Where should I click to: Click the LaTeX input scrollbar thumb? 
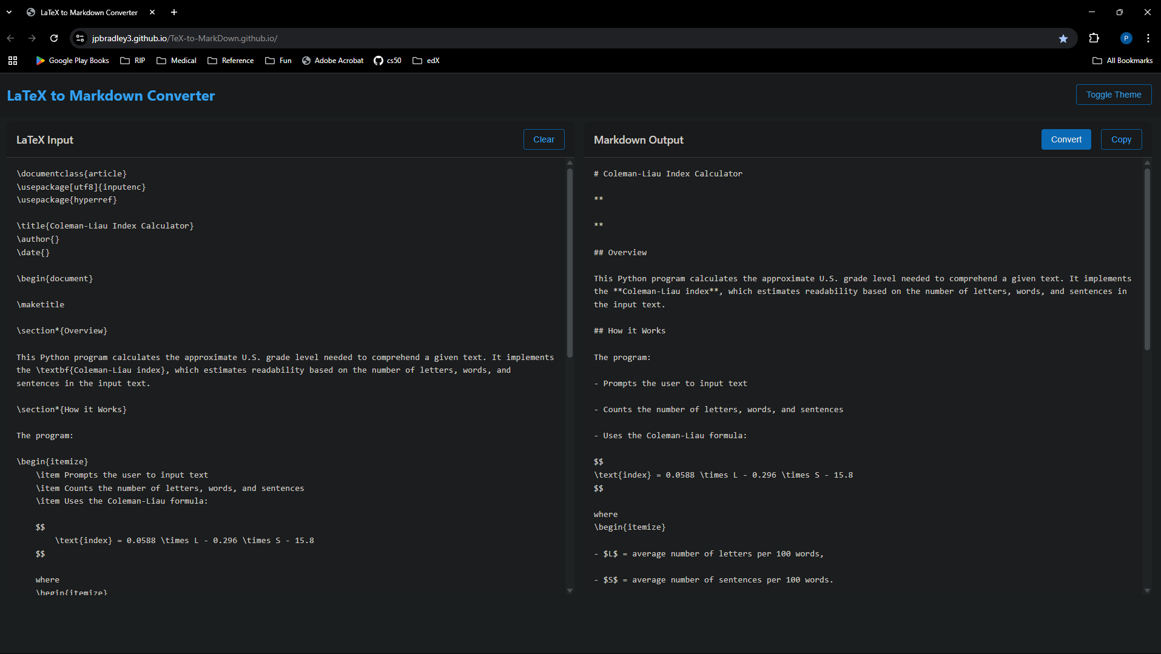(x=570, y=262)
